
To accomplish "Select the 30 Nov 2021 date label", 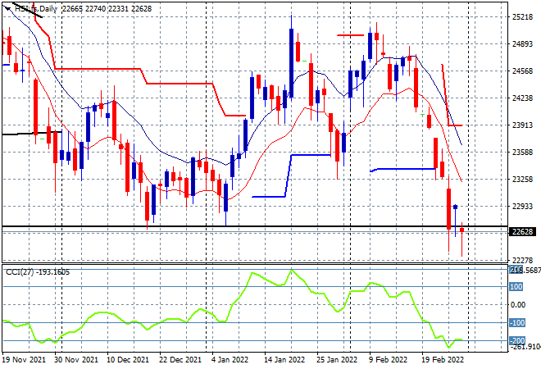I will [76, 360].
